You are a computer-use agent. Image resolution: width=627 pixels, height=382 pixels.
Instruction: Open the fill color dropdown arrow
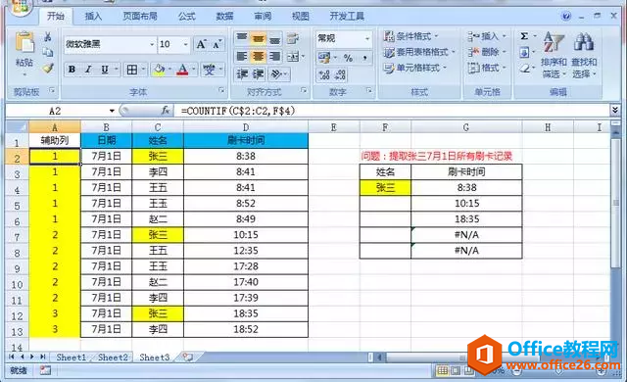point(169,70)
